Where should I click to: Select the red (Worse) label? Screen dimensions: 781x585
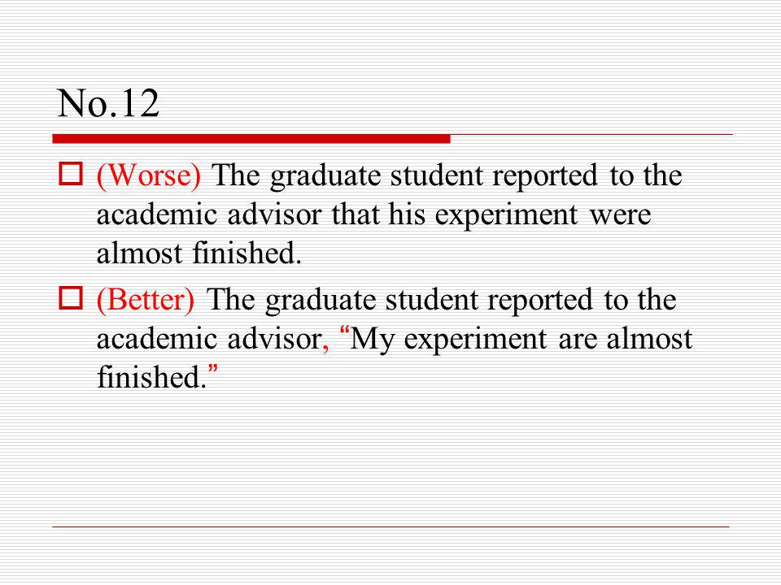tap(148, 175)
